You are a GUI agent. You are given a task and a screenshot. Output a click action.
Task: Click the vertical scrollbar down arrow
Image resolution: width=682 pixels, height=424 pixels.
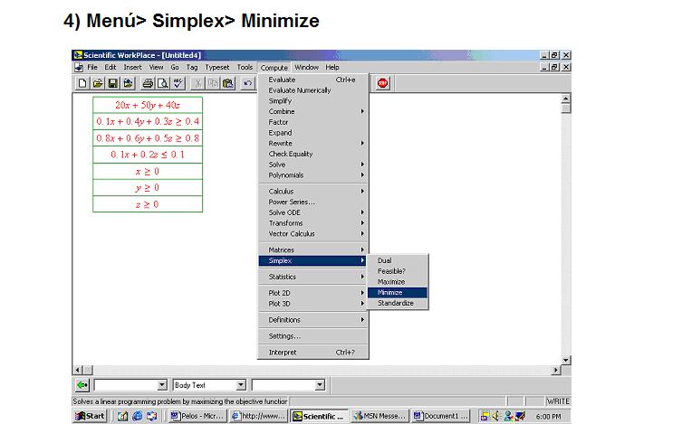[x=566, y=360]
